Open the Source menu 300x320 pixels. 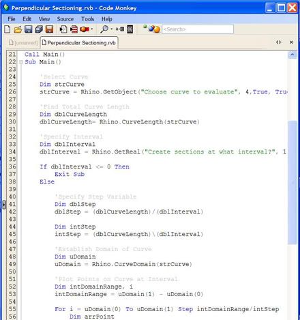(65, 19)
